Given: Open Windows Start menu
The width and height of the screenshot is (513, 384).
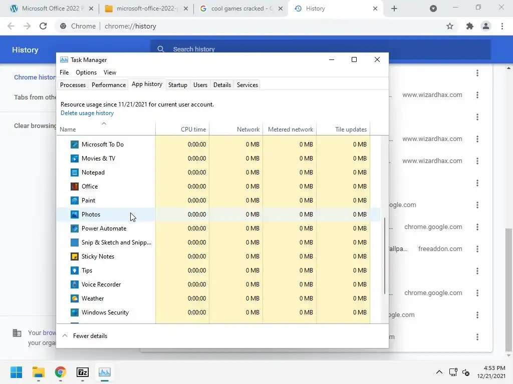Looking at the screenshot, I should coord(17,372).
